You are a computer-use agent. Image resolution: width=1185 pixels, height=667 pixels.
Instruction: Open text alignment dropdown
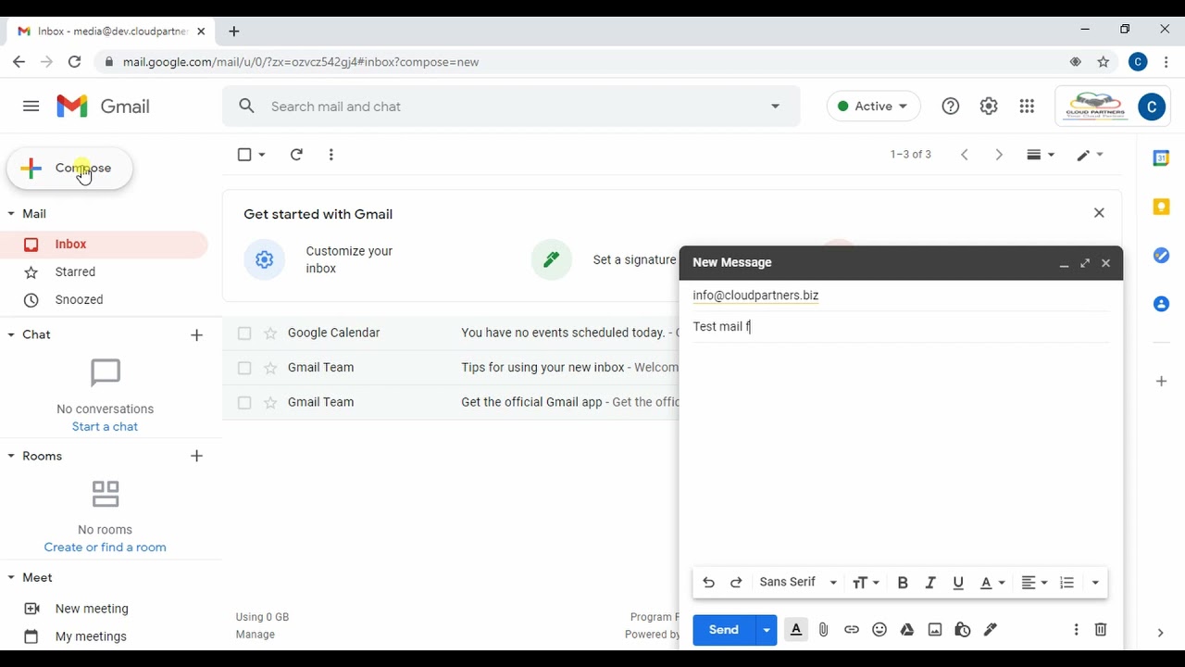coord(1034,583)
